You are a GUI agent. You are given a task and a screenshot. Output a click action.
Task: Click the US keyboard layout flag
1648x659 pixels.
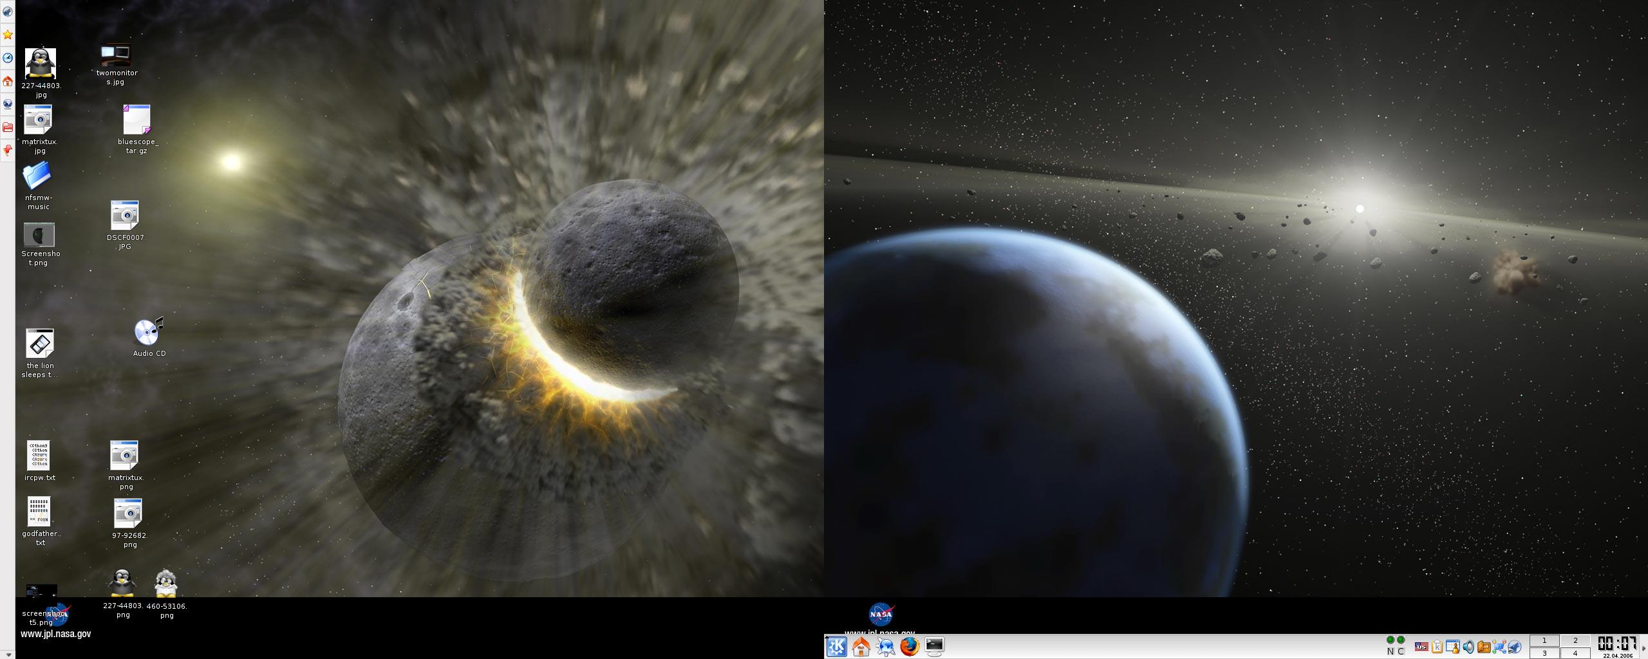pyautogui.click(x=1421, y=647)
